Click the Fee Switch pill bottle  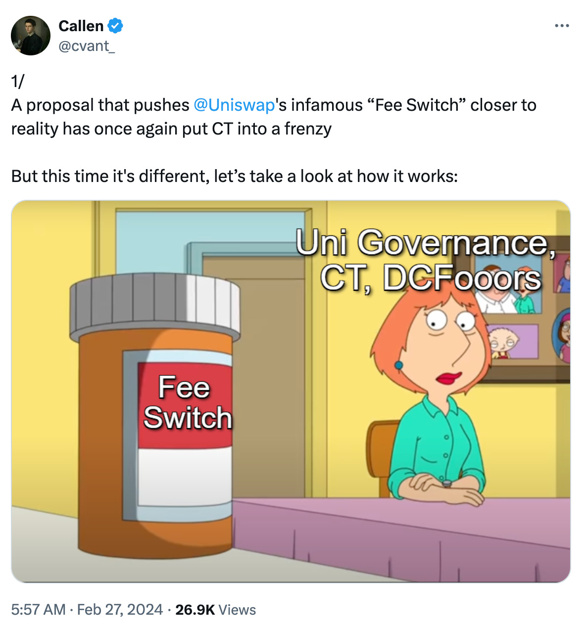pos(155,415)
